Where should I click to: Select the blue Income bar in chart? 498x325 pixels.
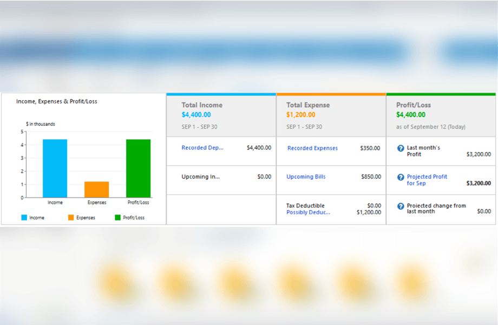click(x=55, y=168)
